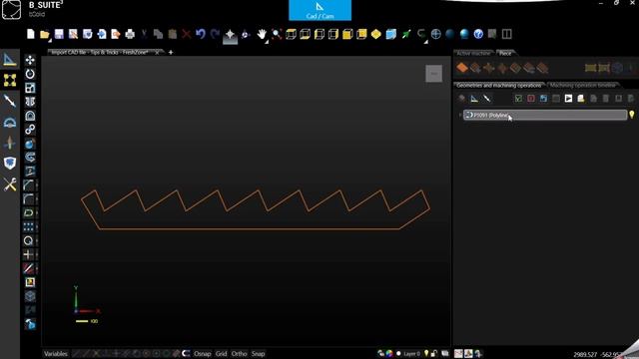This screenshot has width=639, height=359.
Task: Click the red uncheck all icon
Action: 531,99
